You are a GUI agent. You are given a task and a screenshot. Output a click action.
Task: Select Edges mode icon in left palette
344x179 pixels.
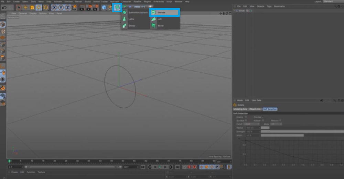pyautogui.click(x=3, y=51)
